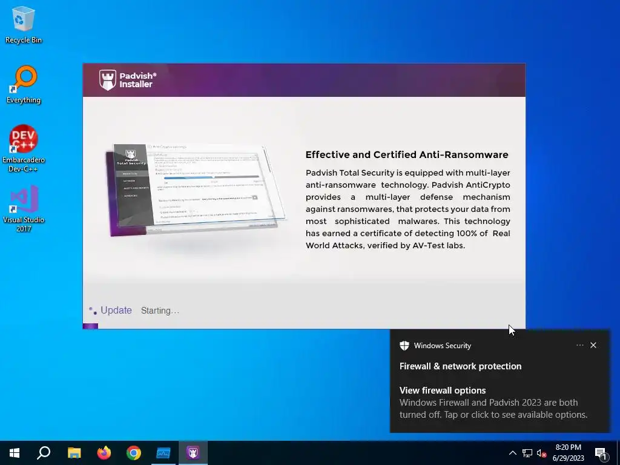This screenshot has height=465, width=620.
Task: Open the Action Center notifications icon
Action: 601,453
